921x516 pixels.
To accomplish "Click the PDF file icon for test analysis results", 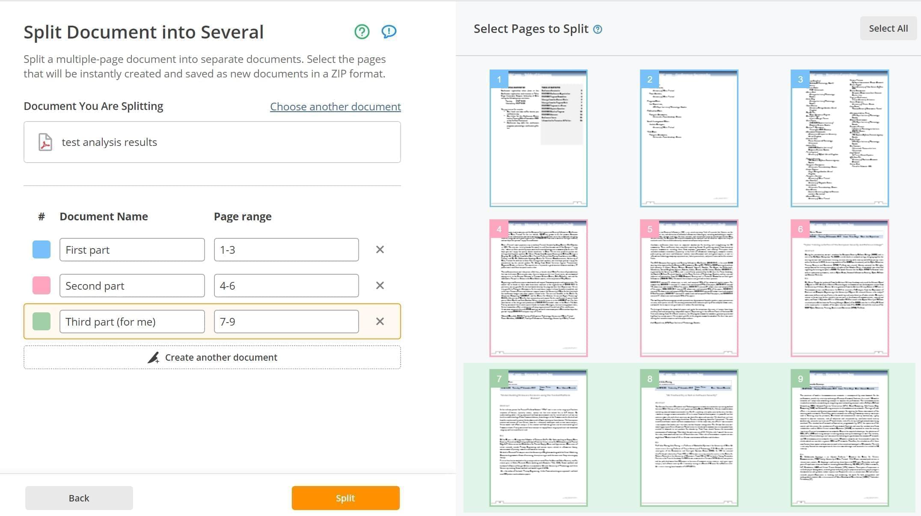I will [x=45, y=142].
